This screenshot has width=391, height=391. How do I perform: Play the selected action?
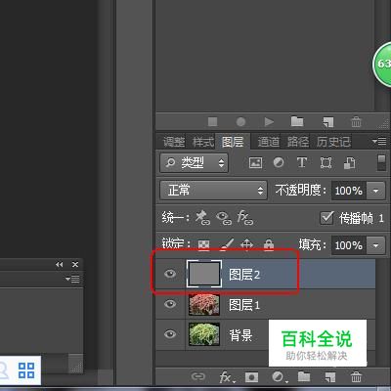tap(269, 122)
